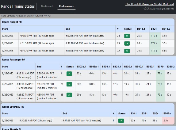Click OK badge for Passenger PA run 23

point(69,95)
